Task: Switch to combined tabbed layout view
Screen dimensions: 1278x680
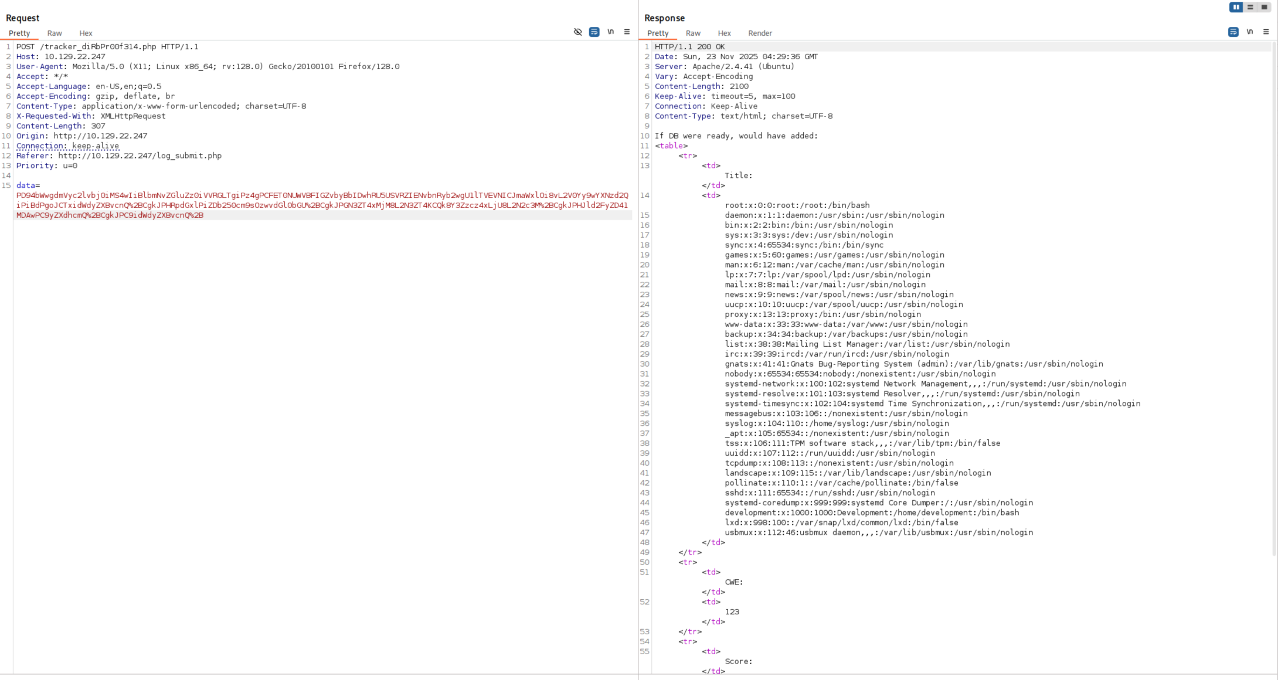Action: (1264, 7)
